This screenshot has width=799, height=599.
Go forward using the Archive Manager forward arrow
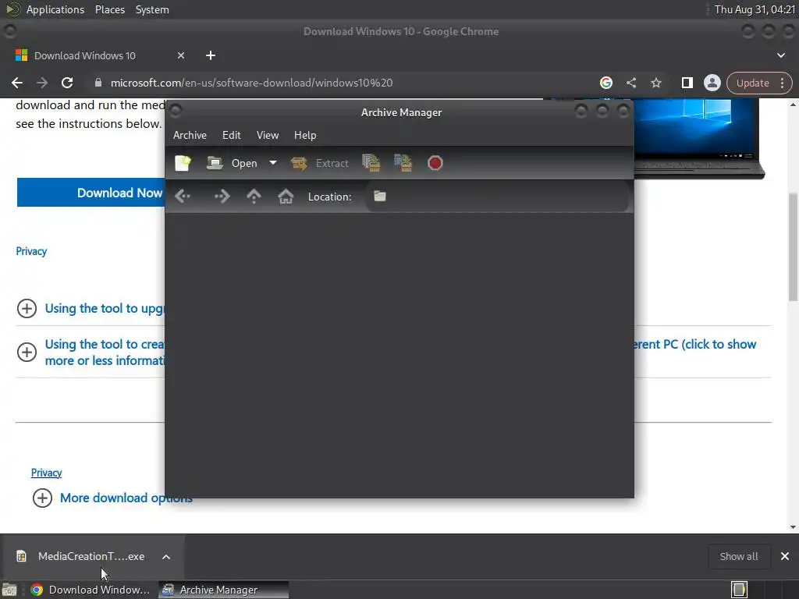click(x=222, y=196)
